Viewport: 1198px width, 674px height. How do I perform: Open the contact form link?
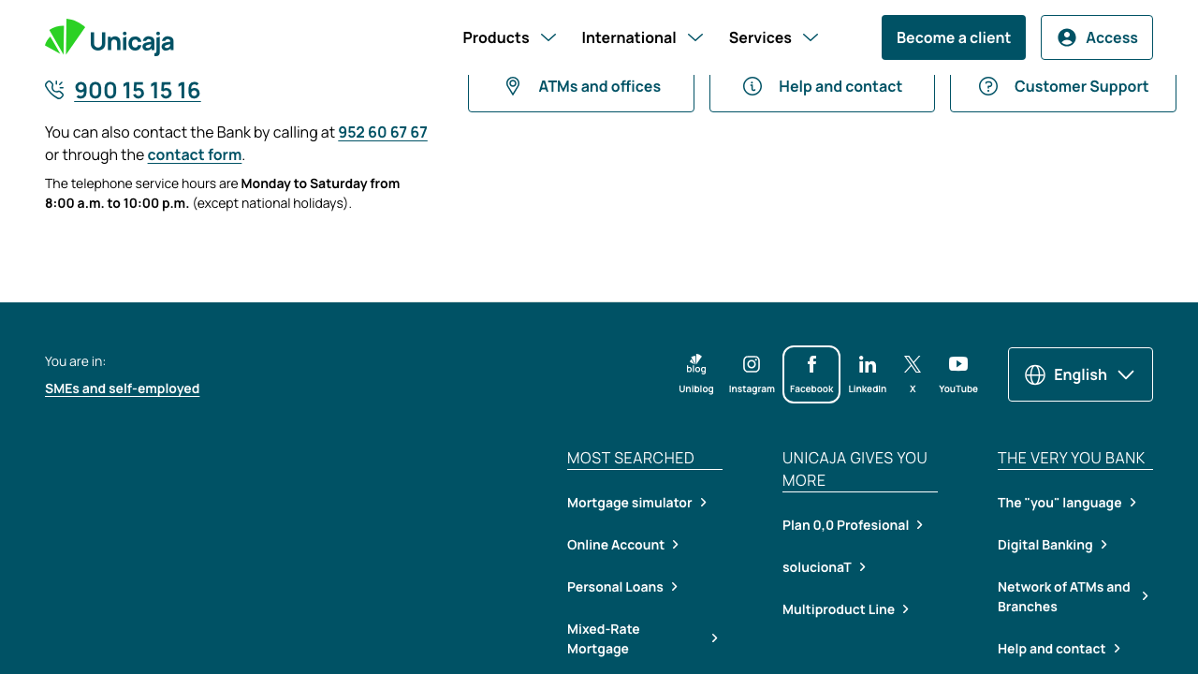click(195, 154)
